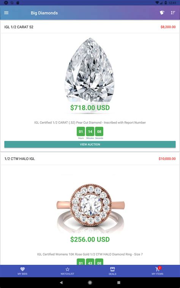Image resolution: width=180 pixels, height=288 pixels.
Task: Open the sort options icon
Action: (173, 13)
